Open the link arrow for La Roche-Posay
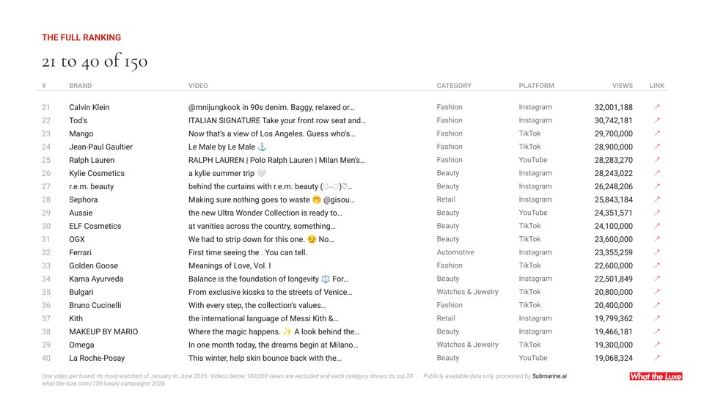Image resolution: width=704 pixels, height=396 pixels. (x=657, y=358)
